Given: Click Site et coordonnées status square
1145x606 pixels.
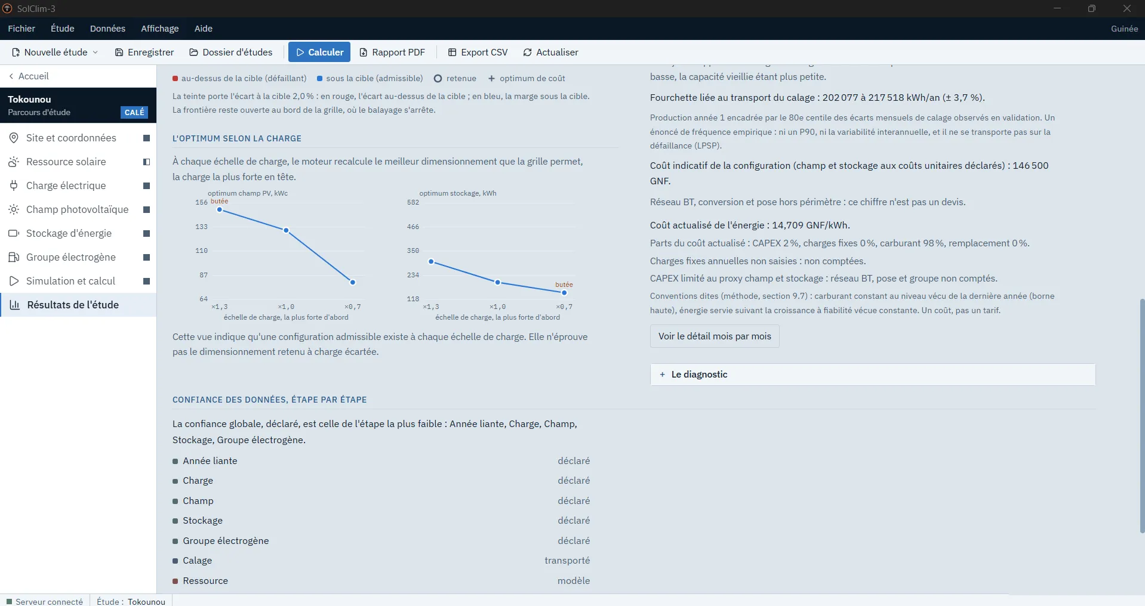Looking at the screenshot, I should pos(146,138).
